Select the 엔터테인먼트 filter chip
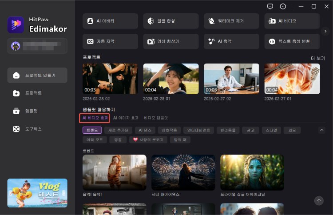 click(198, 130)
